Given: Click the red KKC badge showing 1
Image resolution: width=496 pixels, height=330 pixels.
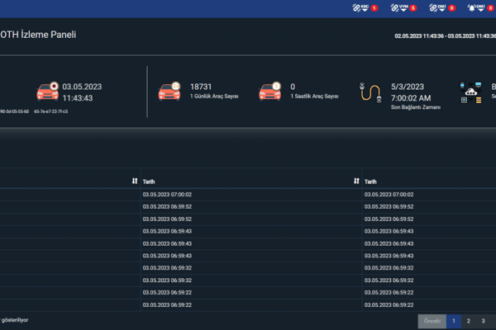Looking at the screenshot, I should [374, 8].
